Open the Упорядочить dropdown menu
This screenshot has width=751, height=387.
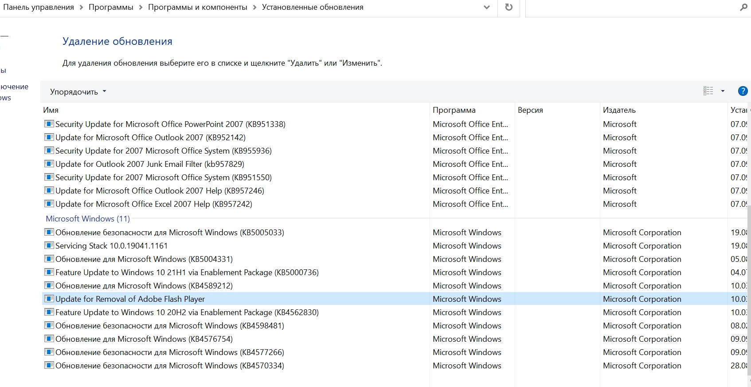(78, 91)
